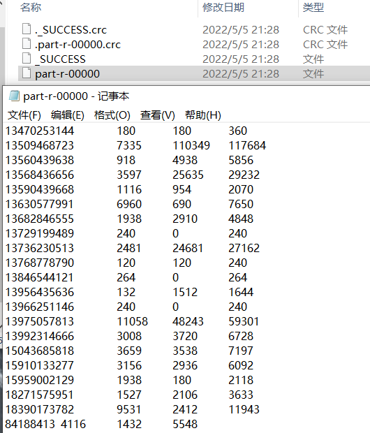Image resolution: width=370 pixels, height=433 pixels.
Task: Click phone number 13975057813
Action: click(40, 321)
